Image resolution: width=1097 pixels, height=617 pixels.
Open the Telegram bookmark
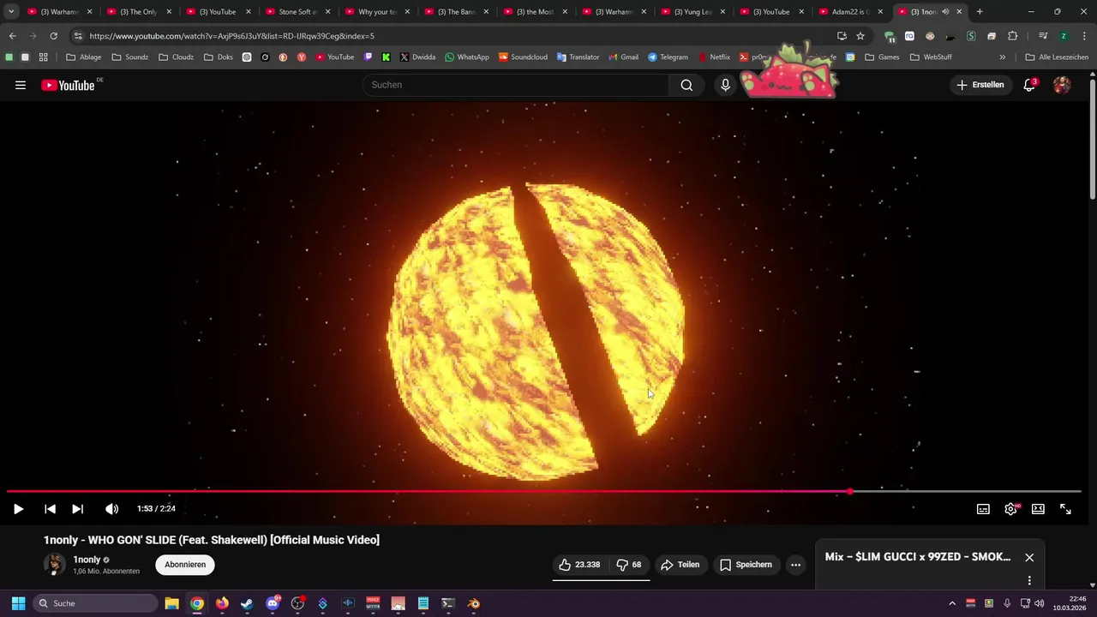(x=668, y=57)
